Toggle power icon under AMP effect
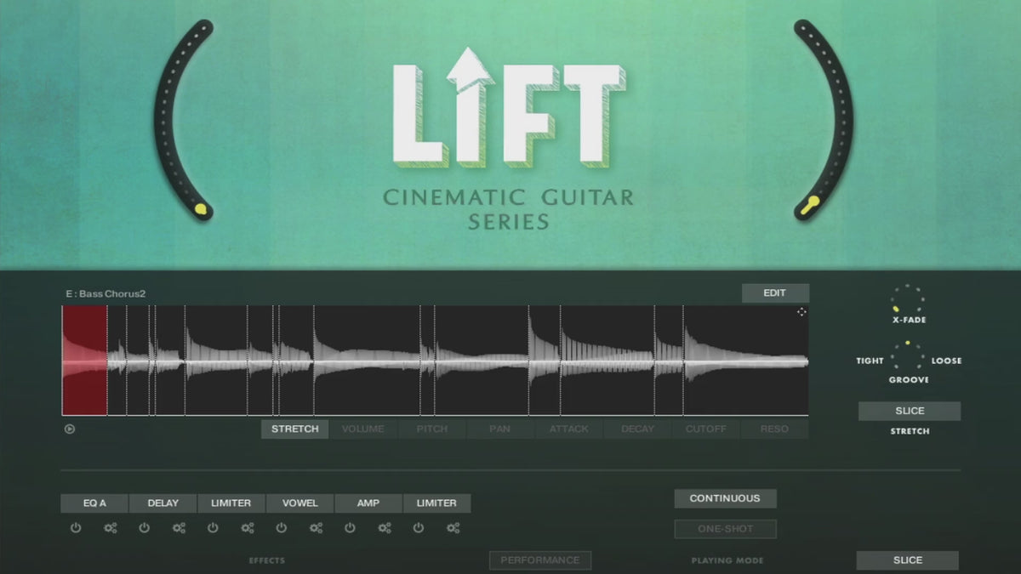1021x574 pixels. (350, 528)
